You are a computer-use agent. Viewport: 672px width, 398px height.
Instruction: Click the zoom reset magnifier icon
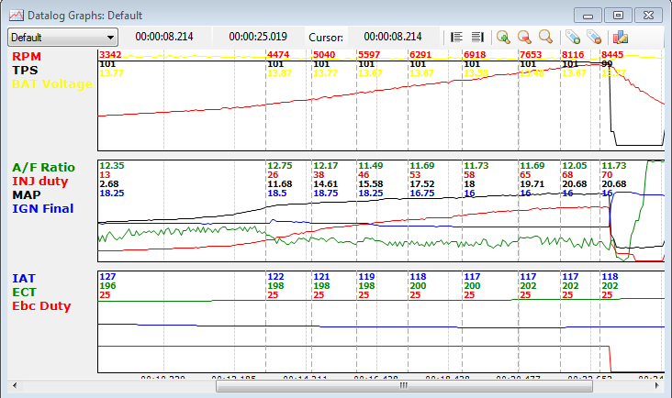[x=545, y=37]
